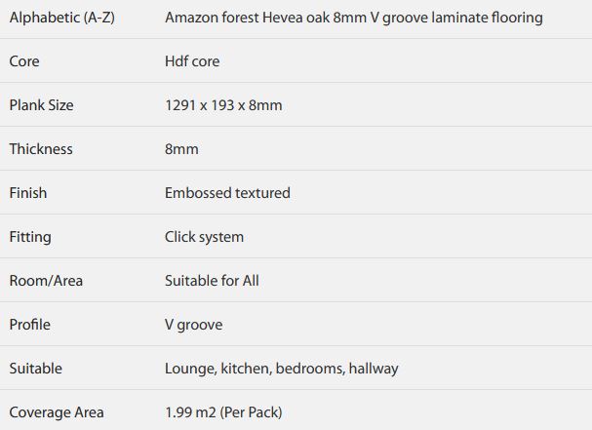Viewport: 592px width, 430px height.
Task: Select the Hdf core value
Action: pyautogui.click(x=192, y=61)
